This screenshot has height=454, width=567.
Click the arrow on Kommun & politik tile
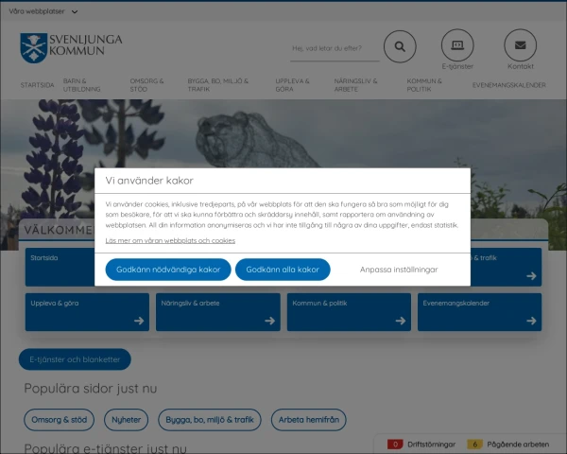401,321
